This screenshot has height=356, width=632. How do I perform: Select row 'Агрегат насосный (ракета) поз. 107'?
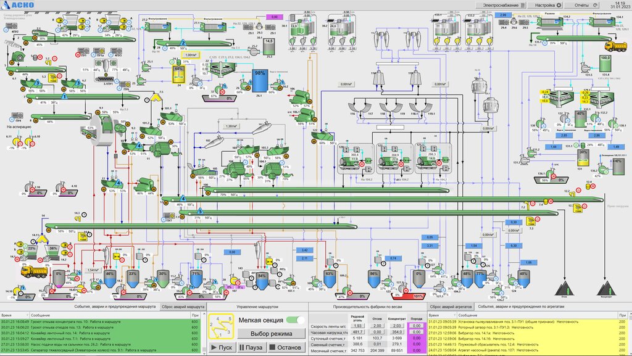527,350
